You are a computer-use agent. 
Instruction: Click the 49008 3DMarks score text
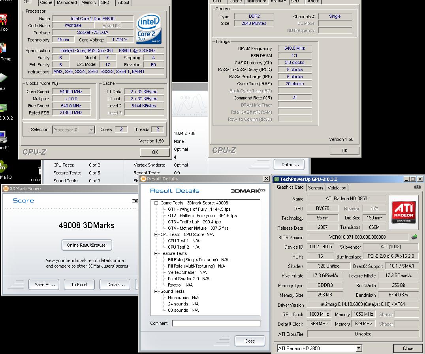pos(87,225)
